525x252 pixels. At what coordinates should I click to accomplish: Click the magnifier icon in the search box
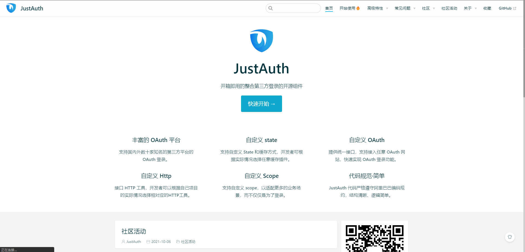point(271,8)
